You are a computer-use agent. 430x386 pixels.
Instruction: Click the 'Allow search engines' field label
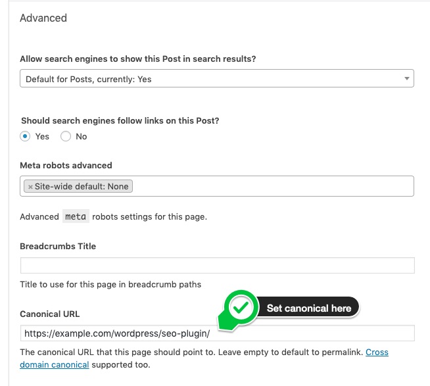pos(137,59)
